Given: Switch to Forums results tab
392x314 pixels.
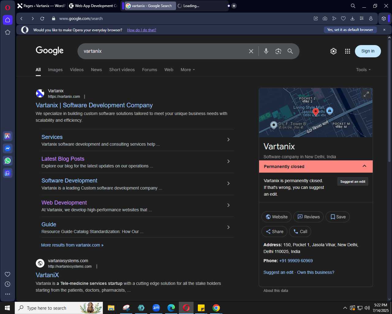Looking at the screenshot, I should click(149, 70).
